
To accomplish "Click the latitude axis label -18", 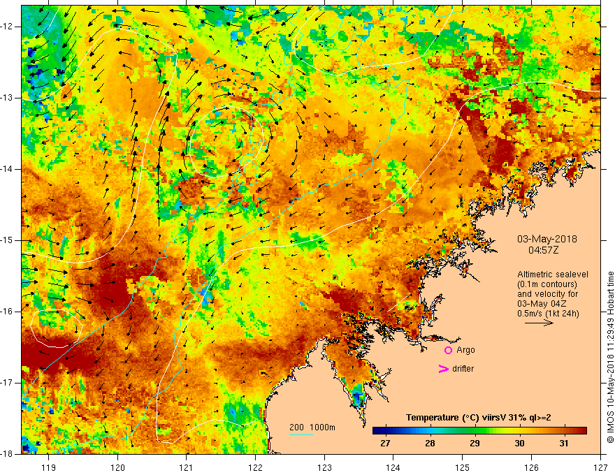I will pyautogui.click(x=8, y=454).
